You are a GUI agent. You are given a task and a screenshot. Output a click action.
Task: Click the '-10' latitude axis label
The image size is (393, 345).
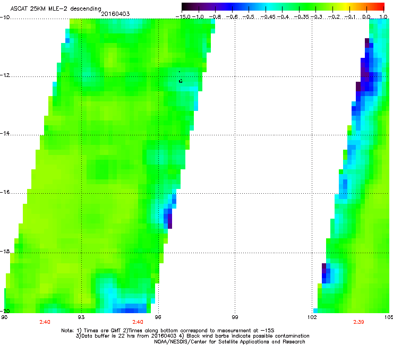pyautogui.click(x=5, y=18)
